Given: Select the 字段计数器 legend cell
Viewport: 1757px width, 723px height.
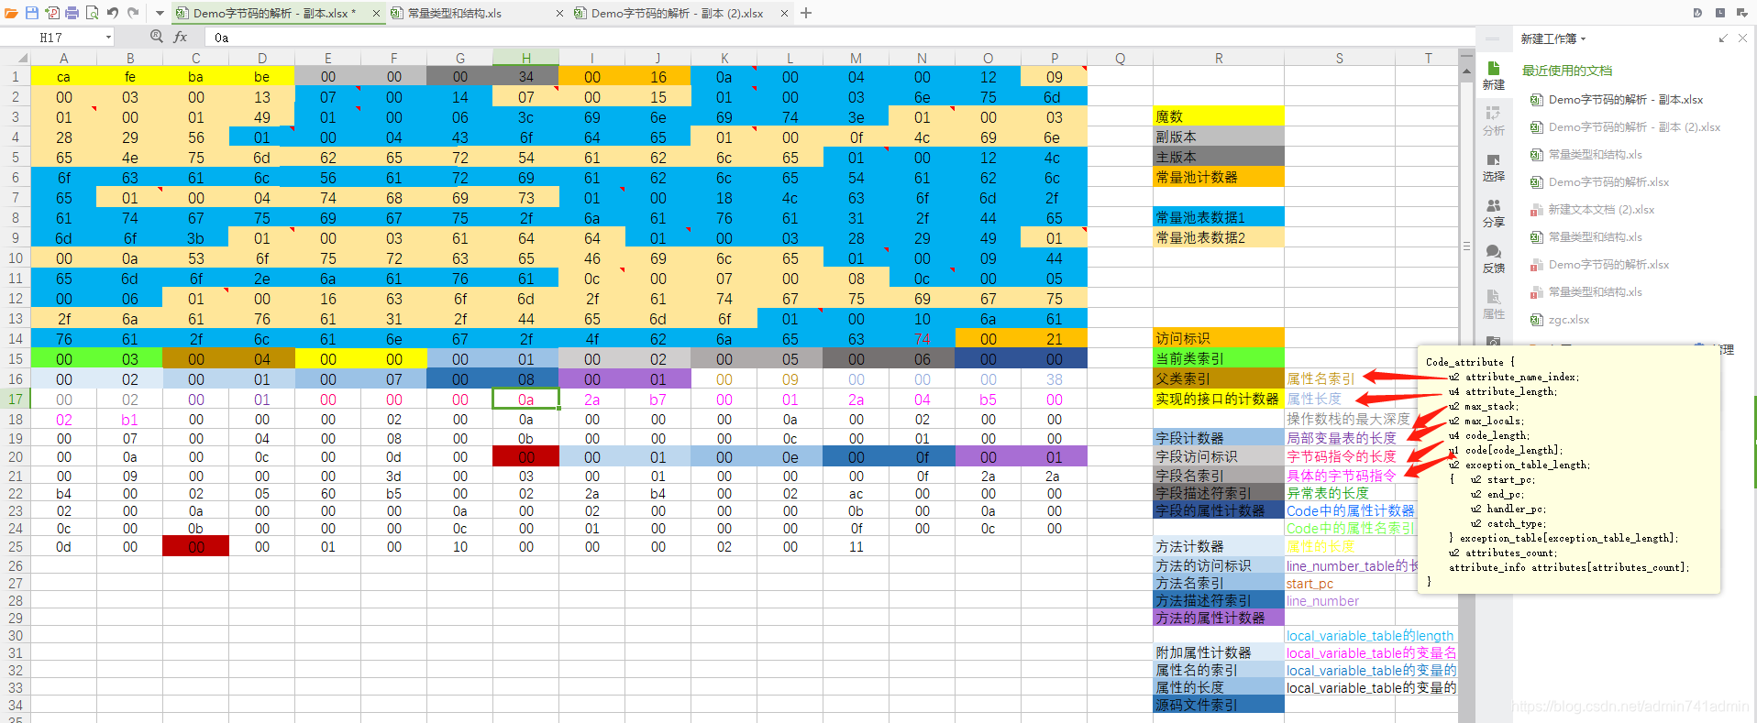Looking at the screenshot, I should pos(1219,438).
